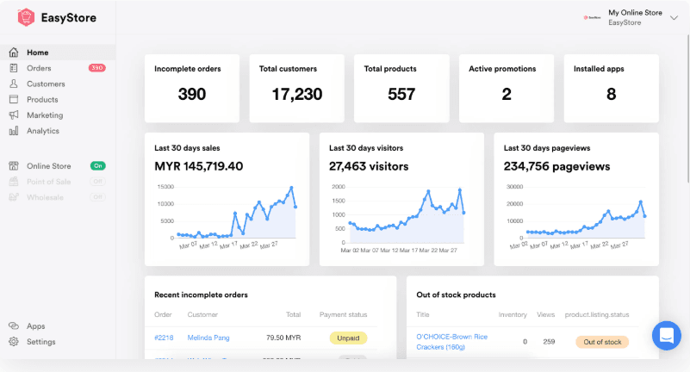Click the page vertical scrollbar
The width and height of the screenshot is (690, 372).
click(688, 108)
